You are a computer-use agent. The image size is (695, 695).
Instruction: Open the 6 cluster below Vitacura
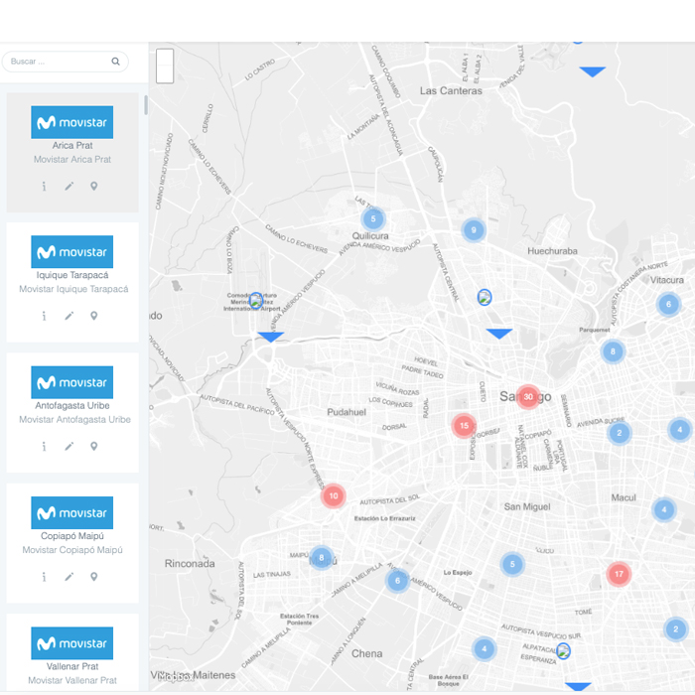point(668,305)
